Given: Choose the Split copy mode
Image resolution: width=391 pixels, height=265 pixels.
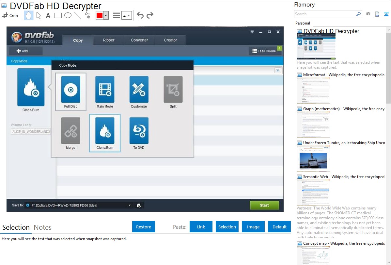Looking at the screenshot, I should click(x=173, y=92).
